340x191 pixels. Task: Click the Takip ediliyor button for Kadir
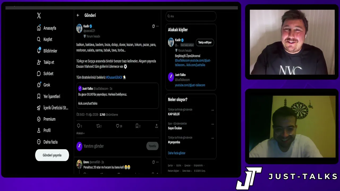[x=205, y=42]
